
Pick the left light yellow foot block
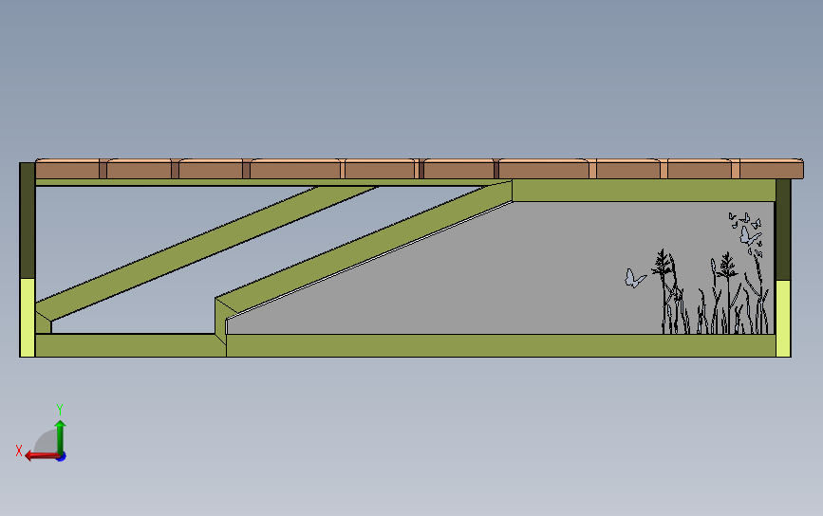pos(28,318)
